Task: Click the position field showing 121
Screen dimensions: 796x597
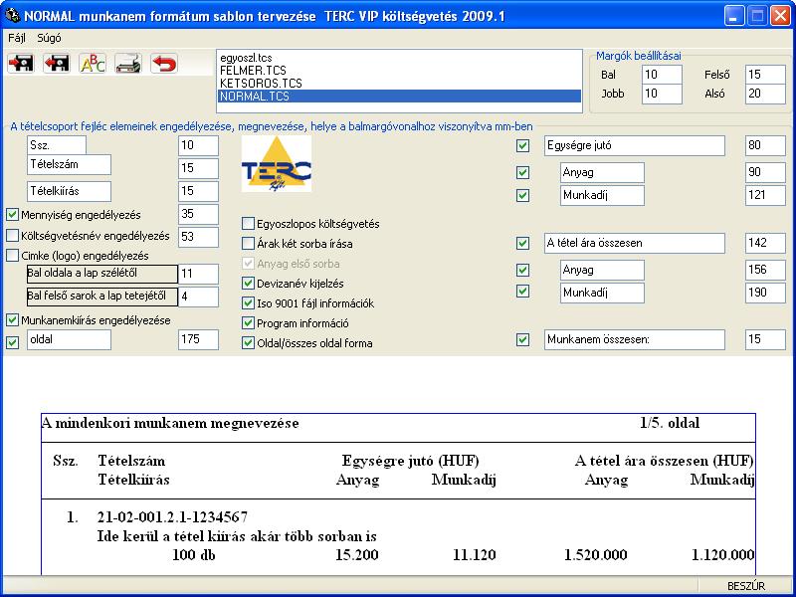Action: coord(765,195)
